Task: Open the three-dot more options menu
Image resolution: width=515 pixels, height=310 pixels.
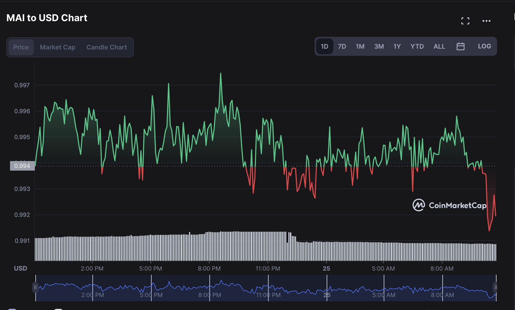Action: (x=486, y=21)
